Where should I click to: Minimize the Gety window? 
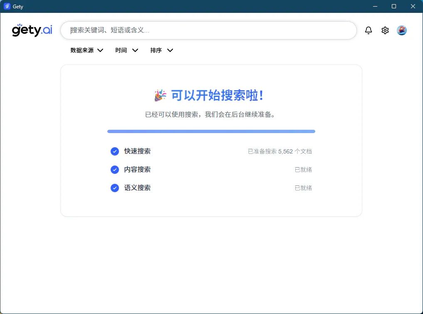click(375, 6)
